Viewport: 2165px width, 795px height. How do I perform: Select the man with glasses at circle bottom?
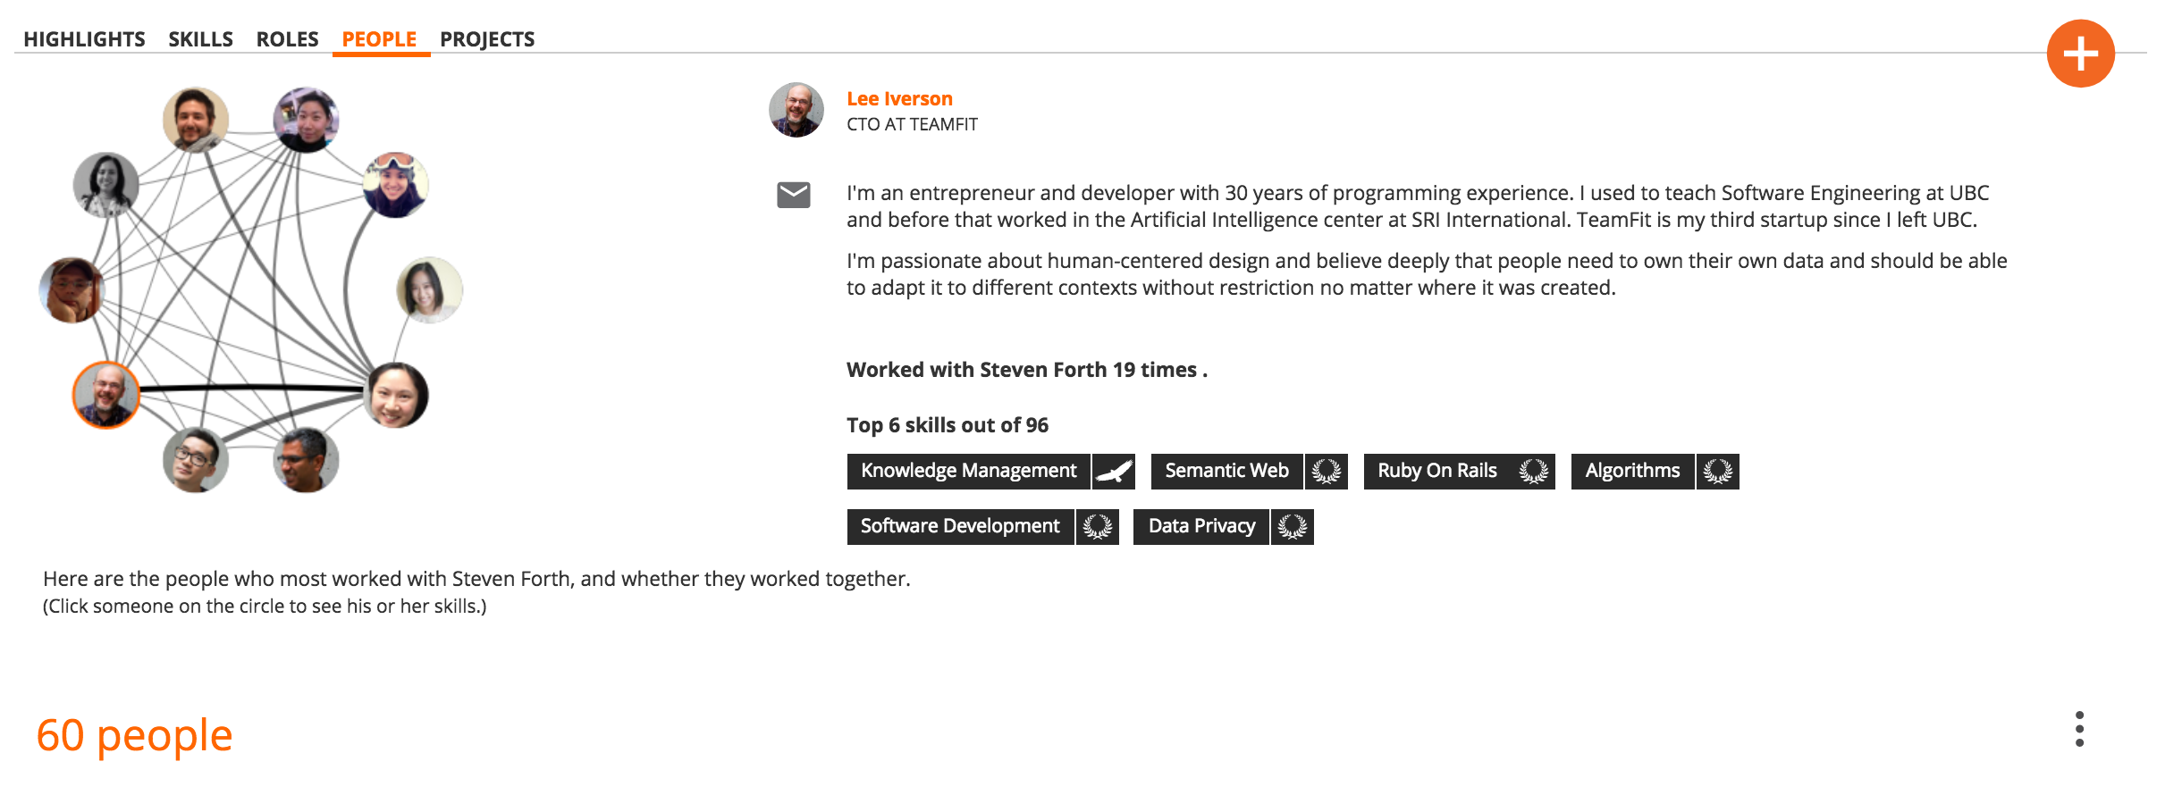195,460
